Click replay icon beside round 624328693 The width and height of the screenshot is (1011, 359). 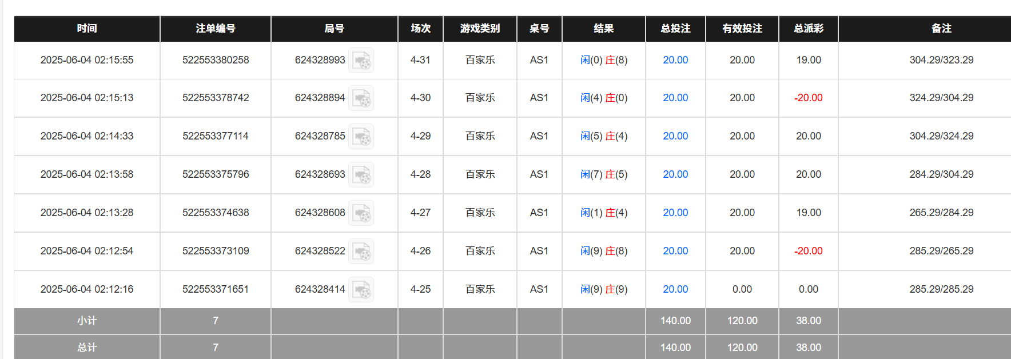[x=361, y=175]
